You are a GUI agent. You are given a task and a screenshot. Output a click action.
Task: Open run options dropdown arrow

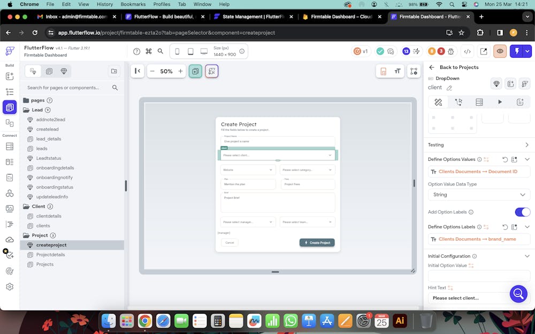tap(528, 51)
